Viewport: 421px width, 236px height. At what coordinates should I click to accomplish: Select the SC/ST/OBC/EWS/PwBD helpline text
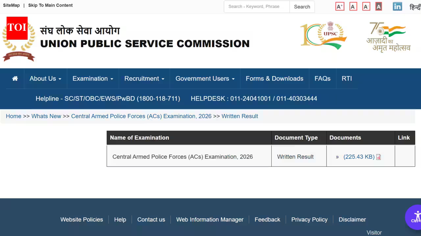tap(108, 99)
